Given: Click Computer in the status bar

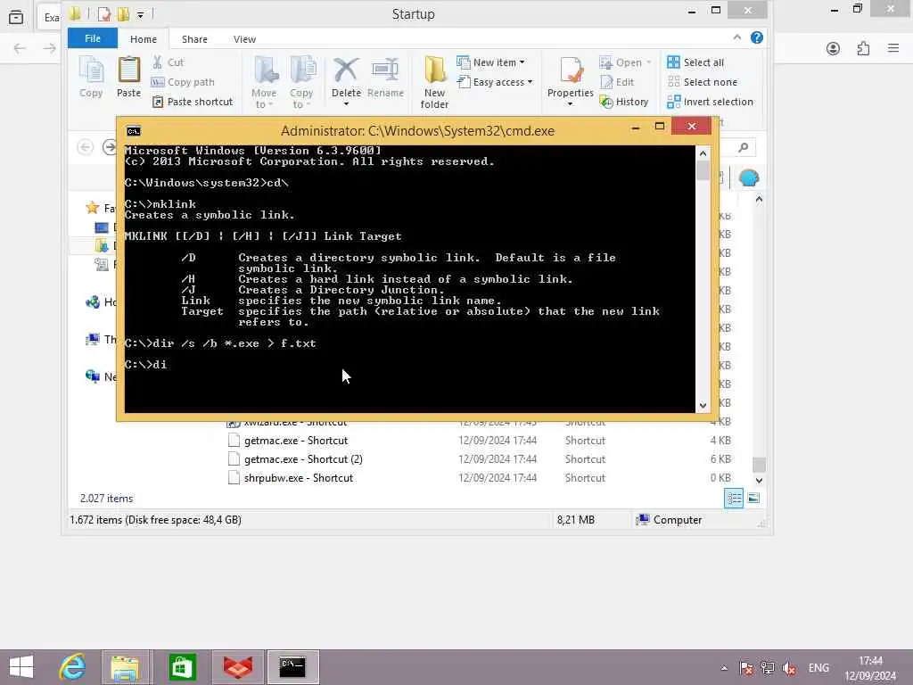Looking at the screenshot, I should (x=669, y=520).
